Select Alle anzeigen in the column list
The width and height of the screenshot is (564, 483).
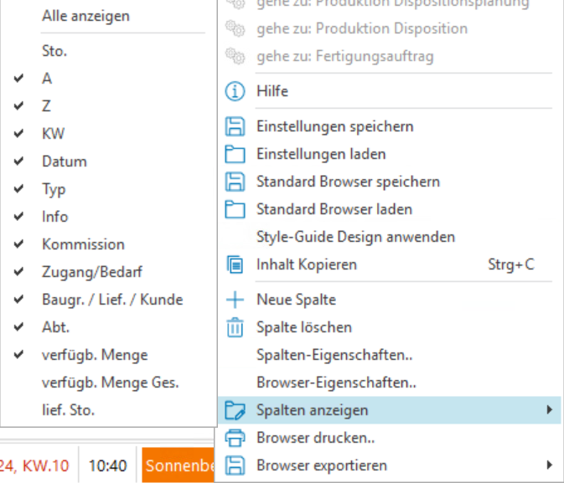85,16
